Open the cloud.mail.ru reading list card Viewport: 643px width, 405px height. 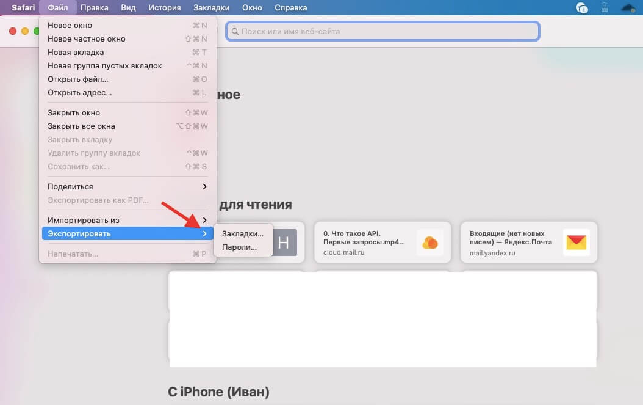click(364, 242)
